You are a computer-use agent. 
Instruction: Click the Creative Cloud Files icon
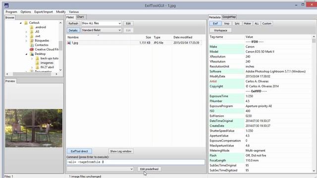(32, 49)
